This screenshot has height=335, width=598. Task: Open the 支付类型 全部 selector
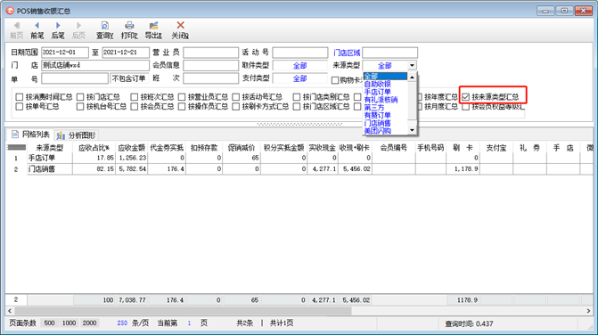pos(300,78)
